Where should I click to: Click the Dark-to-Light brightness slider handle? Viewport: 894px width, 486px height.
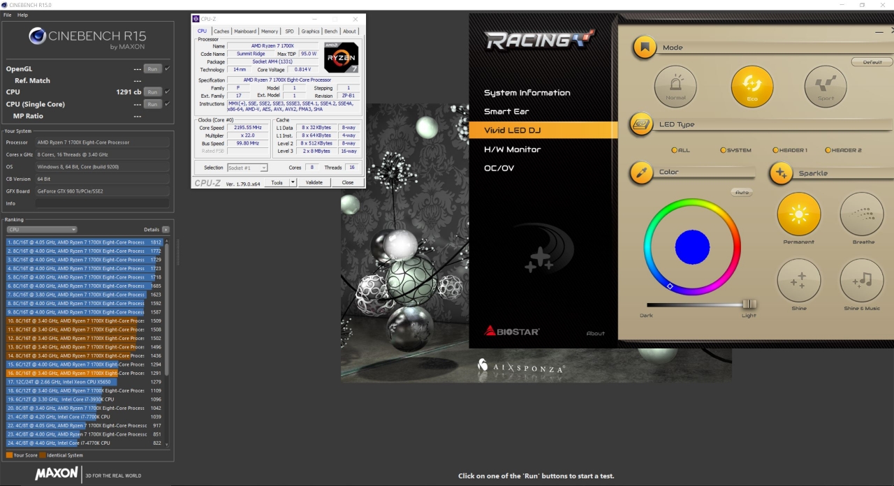749,304
